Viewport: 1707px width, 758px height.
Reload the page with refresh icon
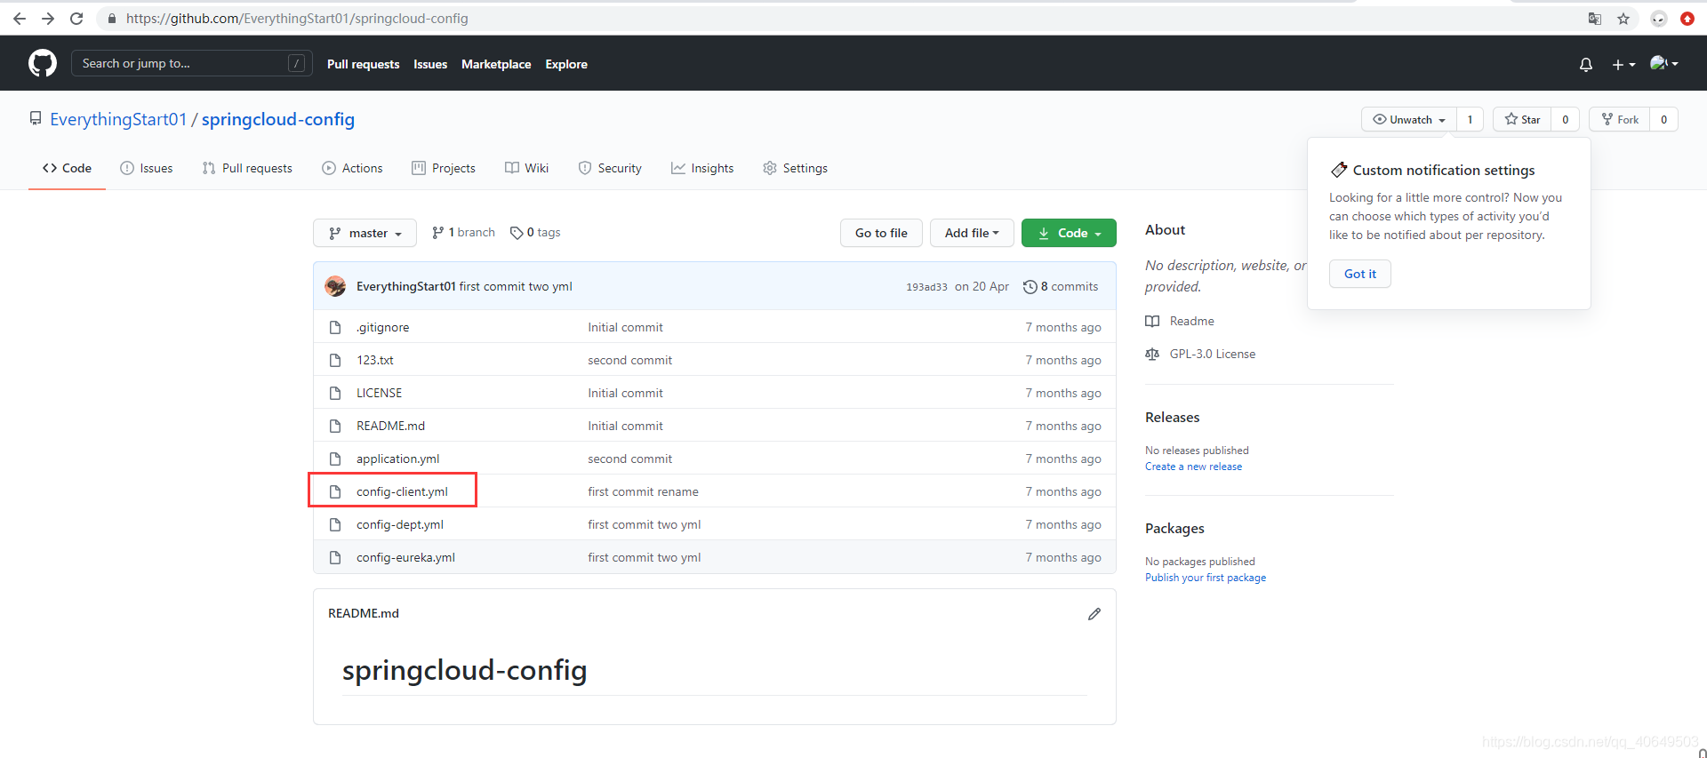(x=76, y=18)
